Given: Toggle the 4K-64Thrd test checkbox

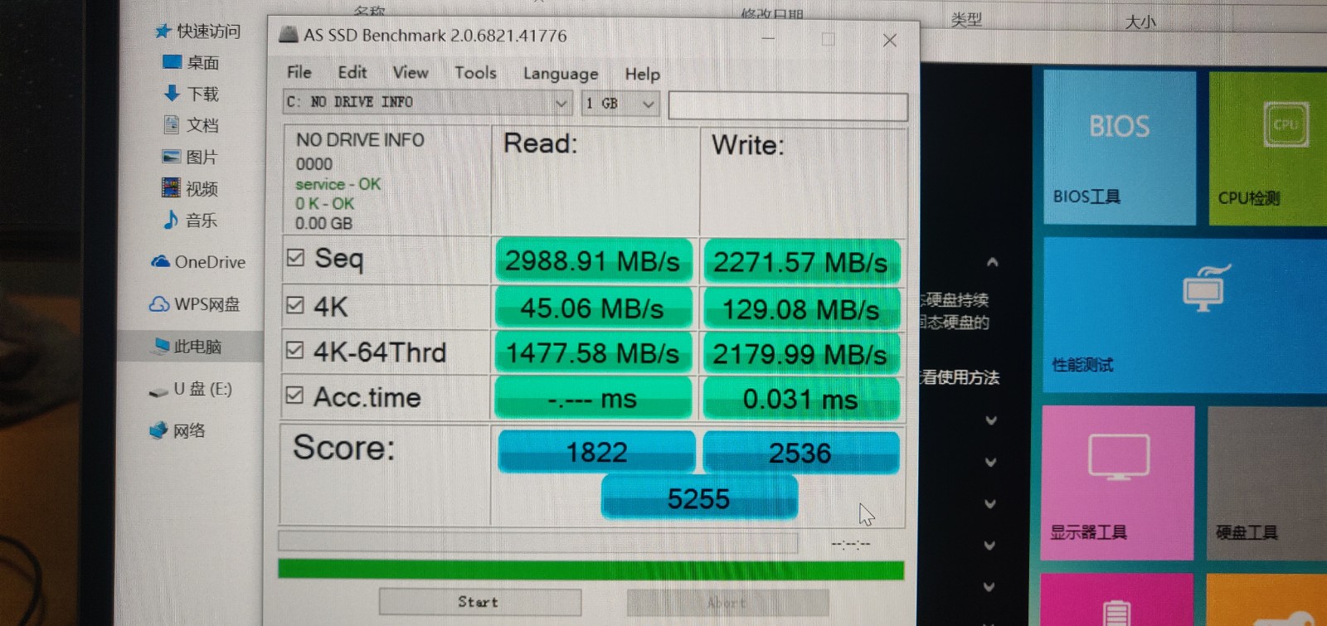Looking at the screenshot, I should pos(294,350).
